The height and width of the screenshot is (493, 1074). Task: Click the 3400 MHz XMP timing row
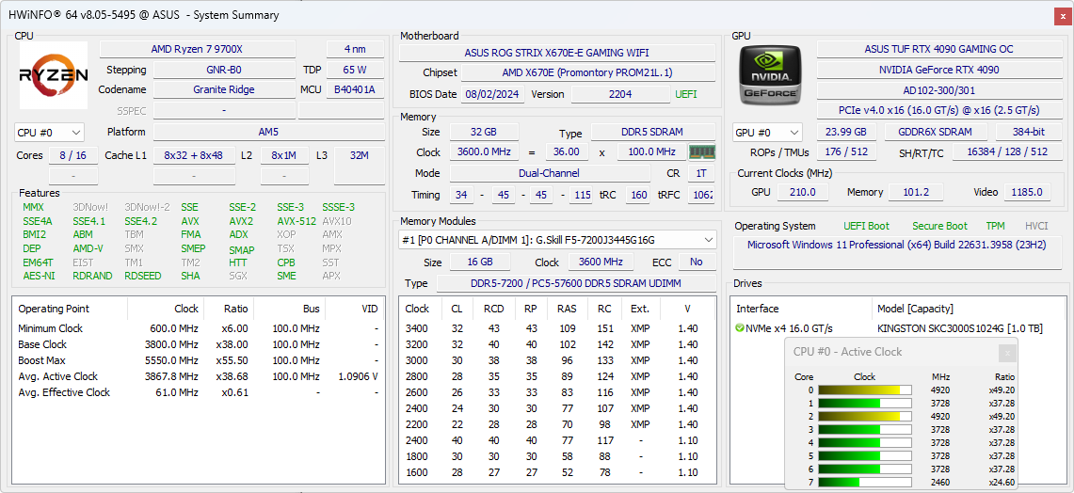(556, 328)
